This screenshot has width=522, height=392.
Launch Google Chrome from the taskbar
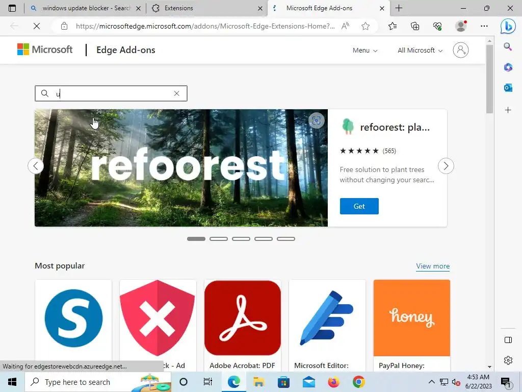pos(358,382)
